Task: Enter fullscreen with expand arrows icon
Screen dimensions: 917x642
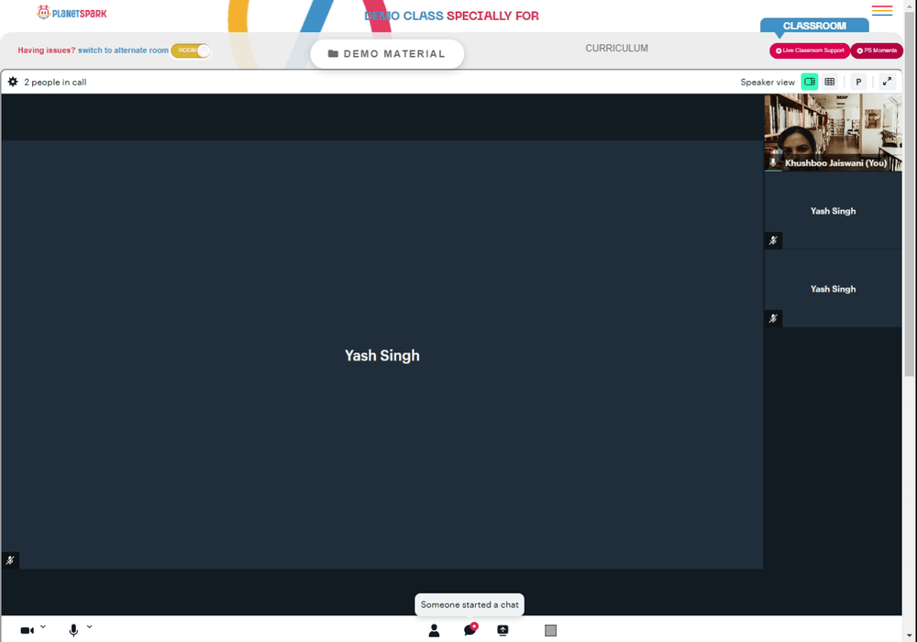Action: point(887,82)
